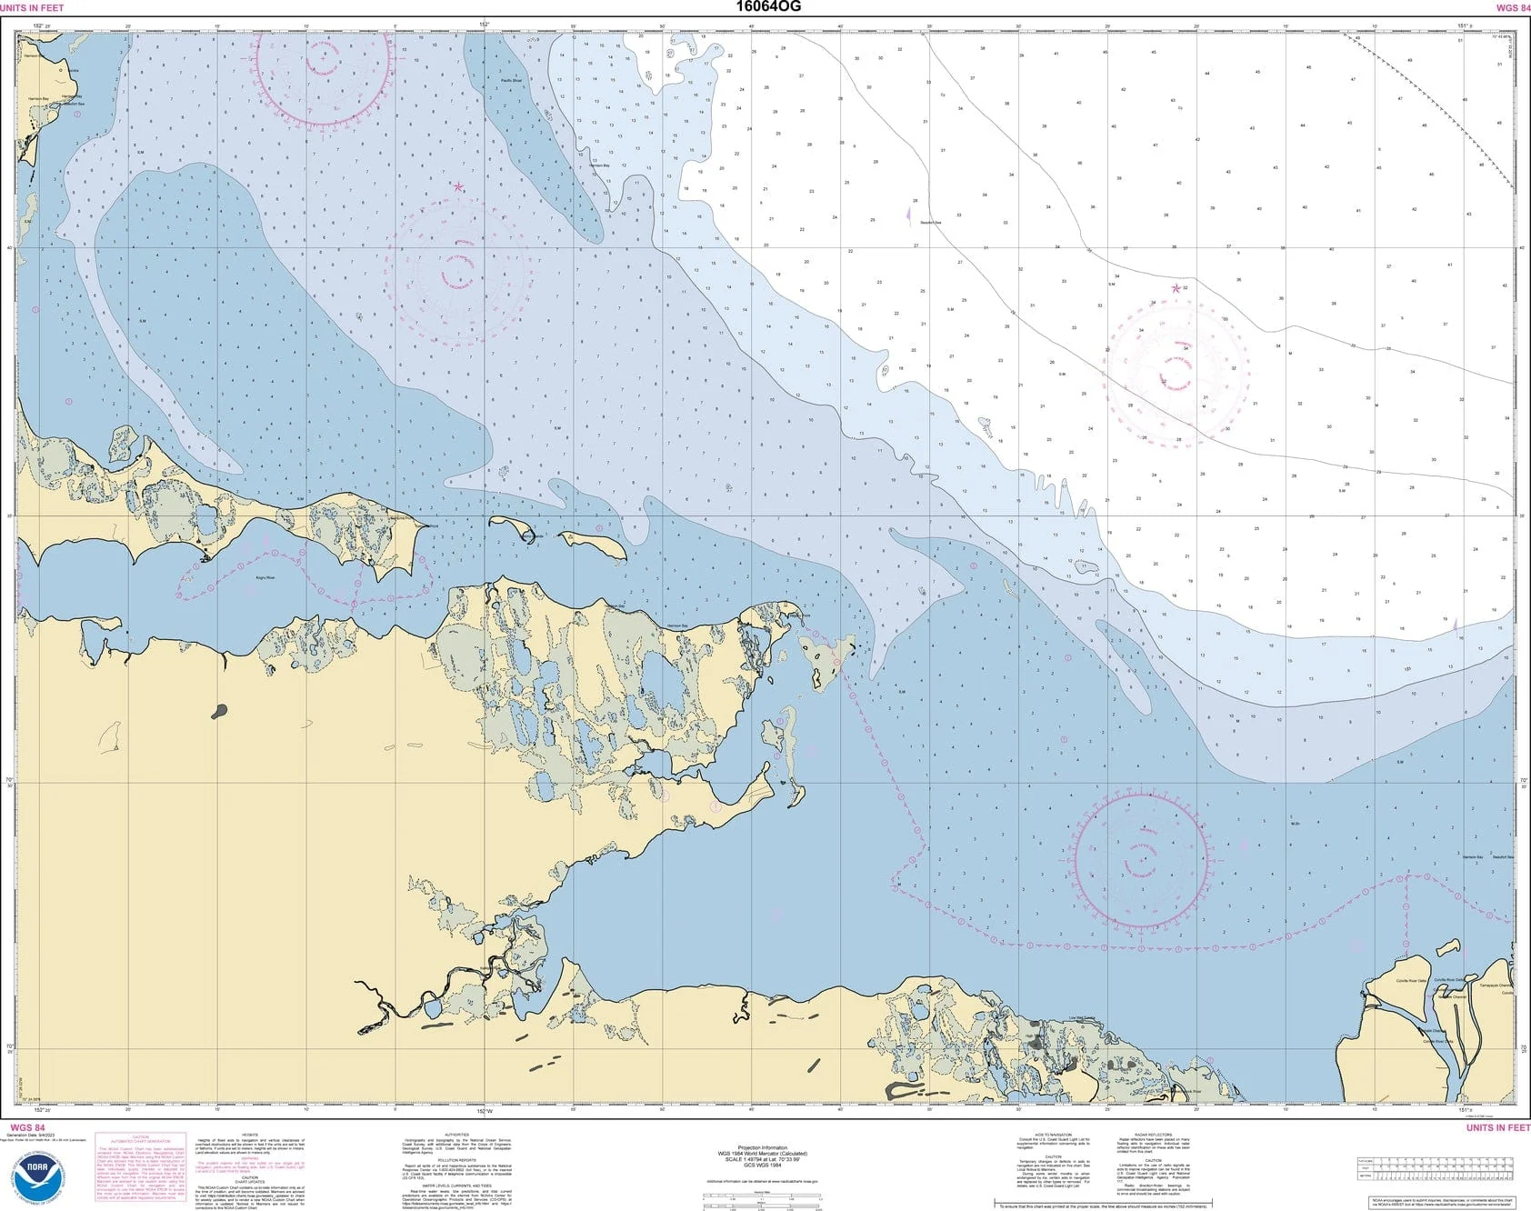Click the bottom-left WGS 84 label
The width and height of the screenshot is (1531, 1211).
[22, 1127]
